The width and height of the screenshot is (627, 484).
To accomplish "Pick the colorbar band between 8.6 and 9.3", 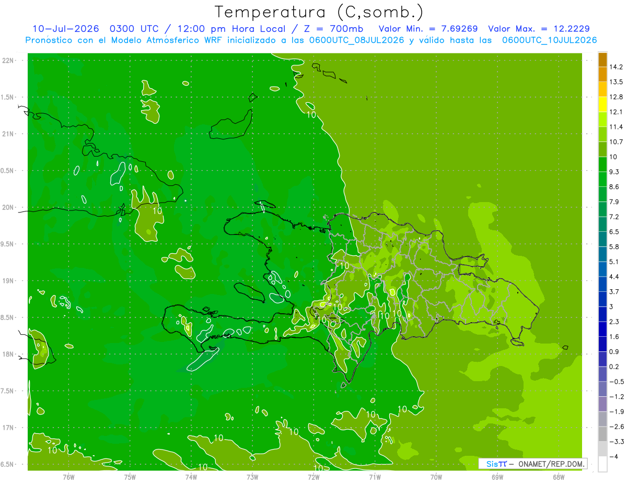I will [602, 179].
